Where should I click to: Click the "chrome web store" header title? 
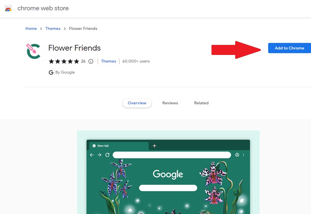[x=43, y=8]
